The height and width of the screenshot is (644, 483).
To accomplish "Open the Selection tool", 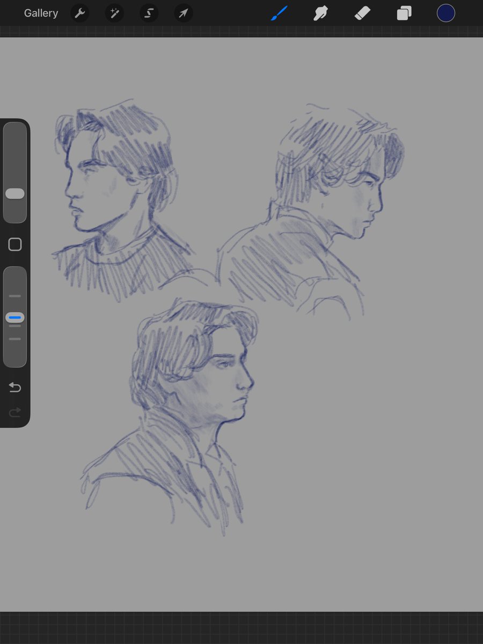I will click(149, 13).
